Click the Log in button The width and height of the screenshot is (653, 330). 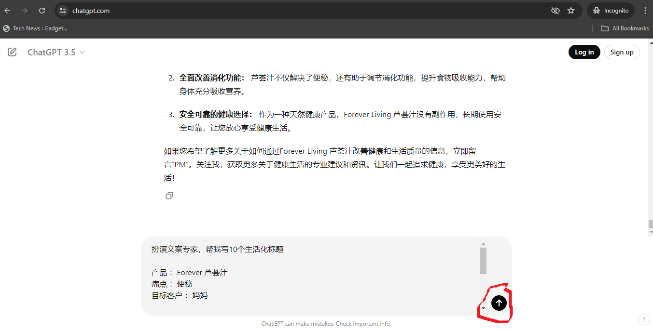(584, 52)
